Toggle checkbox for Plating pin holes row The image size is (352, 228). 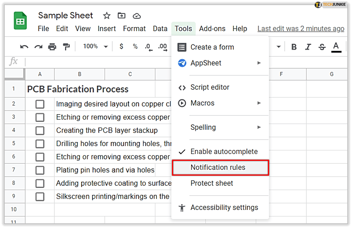pyautogui.click(x=40, y=170)
